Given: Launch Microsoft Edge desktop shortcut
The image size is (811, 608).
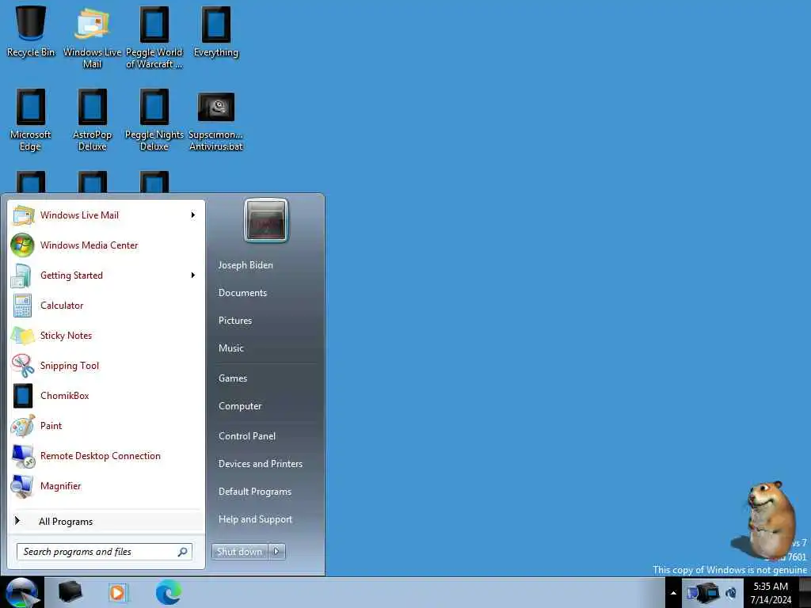Looking at the screenshot, I should (31, 120).
